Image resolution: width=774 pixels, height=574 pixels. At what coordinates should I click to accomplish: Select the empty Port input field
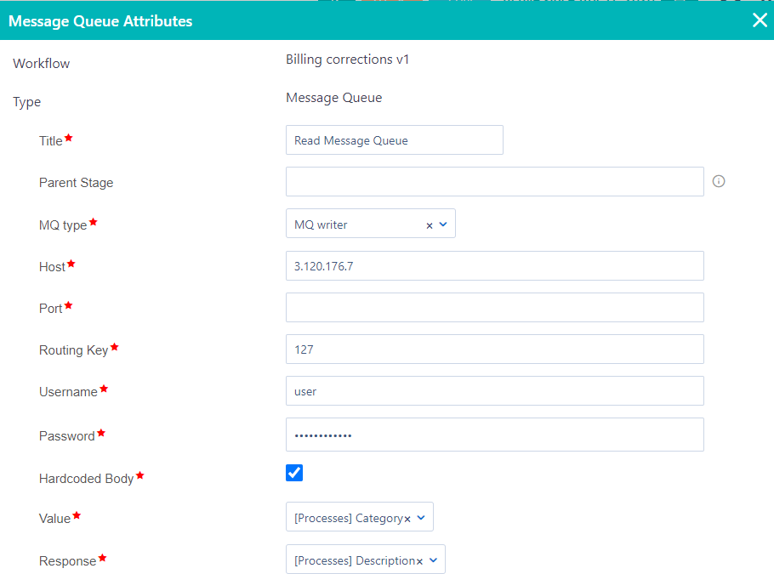click(494, 307)
